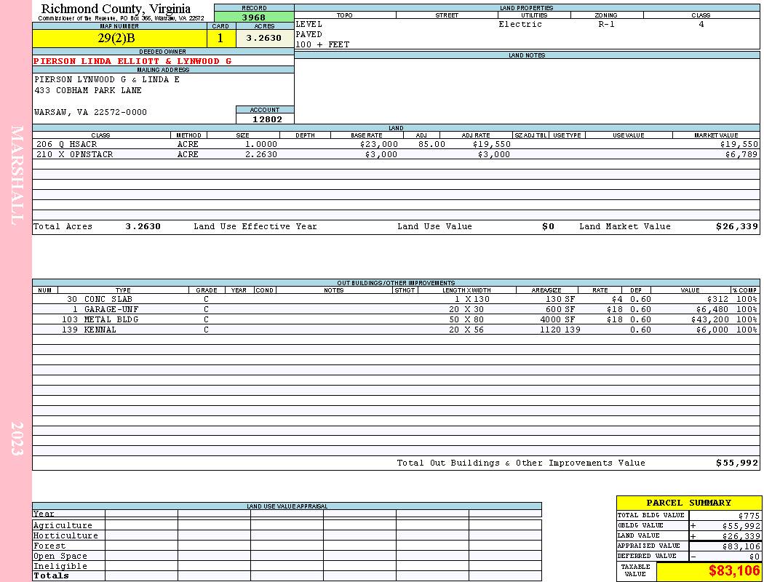Click the acres value 3.2630 in header
764x582 pixels.
pos(265,38)
